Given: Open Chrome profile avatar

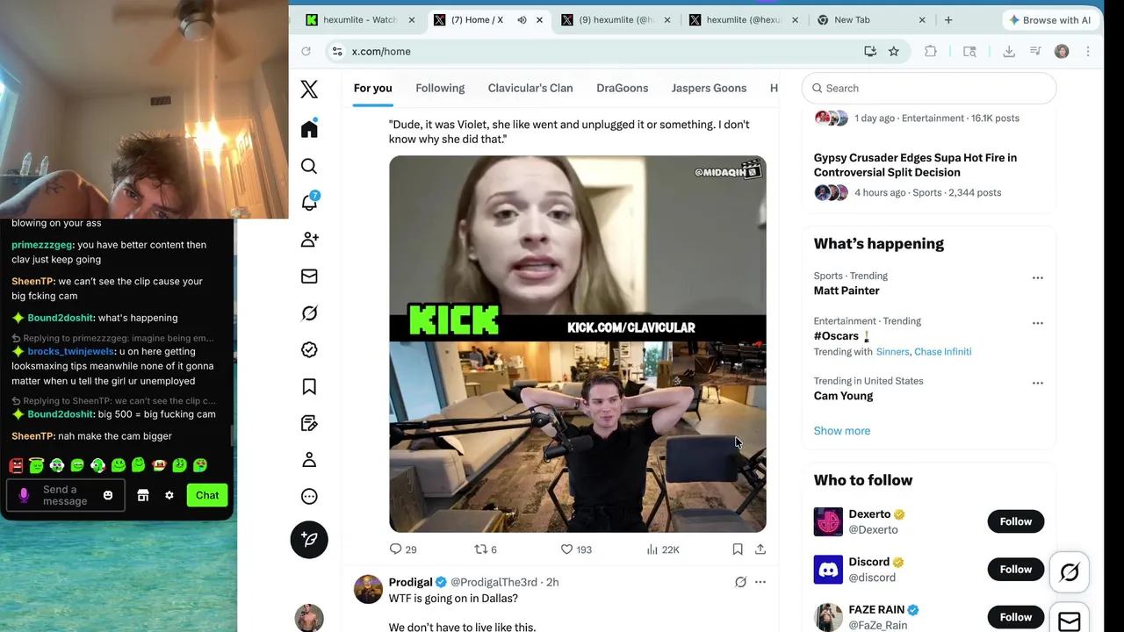Looking at the screenshot, I should coord(1062,51).
